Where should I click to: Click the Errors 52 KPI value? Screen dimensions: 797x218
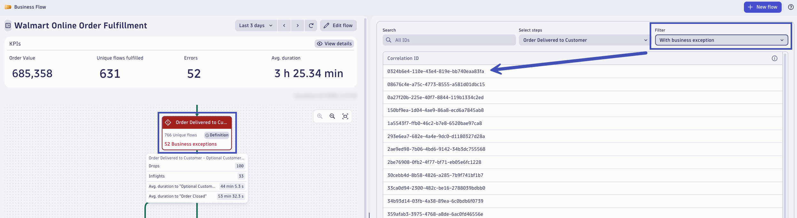click(194, 74)
